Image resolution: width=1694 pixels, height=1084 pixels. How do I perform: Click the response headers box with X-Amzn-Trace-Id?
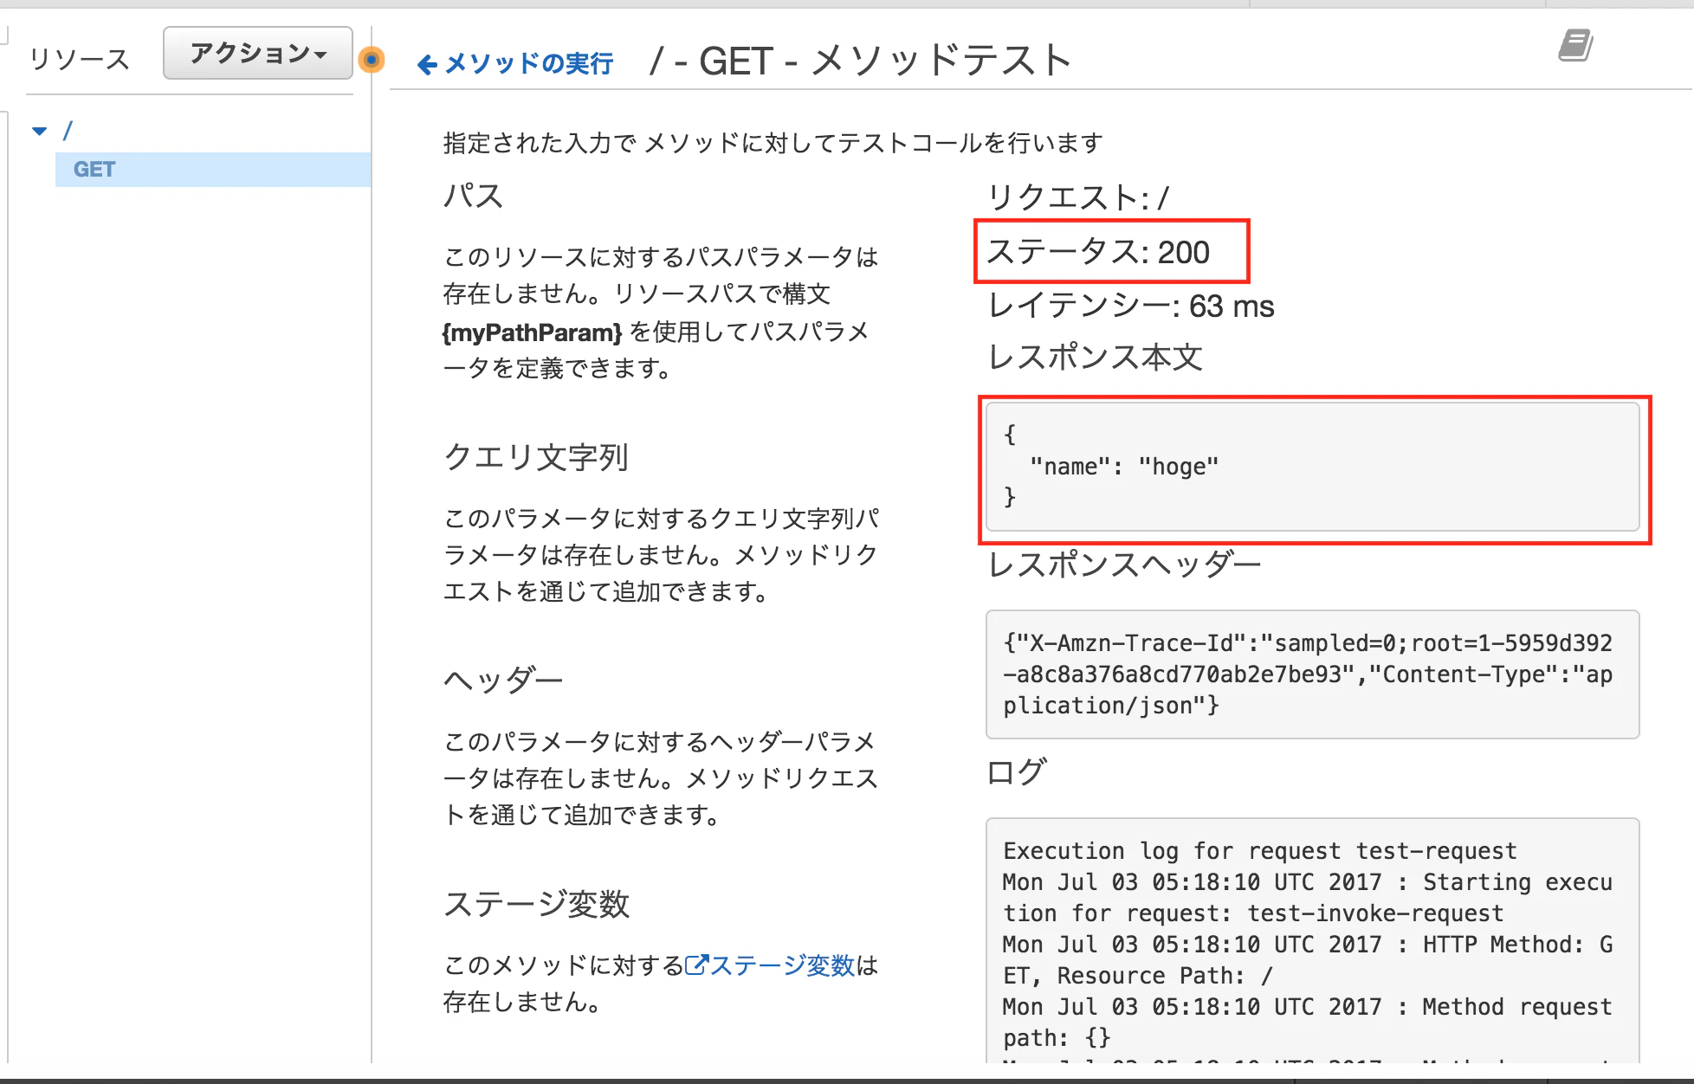tap(1312, 674)
